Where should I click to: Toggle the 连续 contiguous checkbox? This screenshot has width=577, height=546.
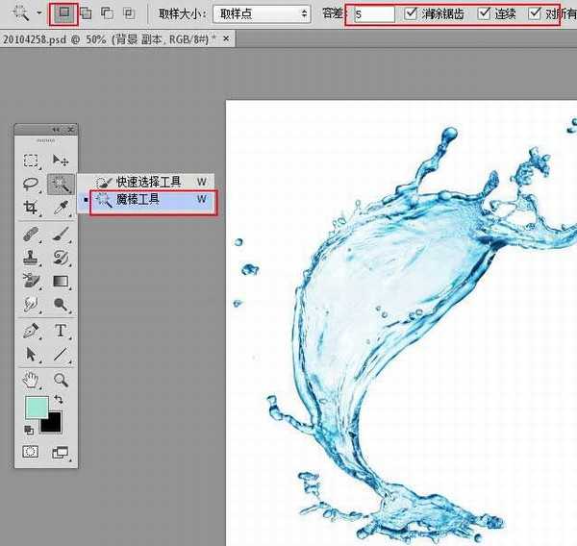485,14
